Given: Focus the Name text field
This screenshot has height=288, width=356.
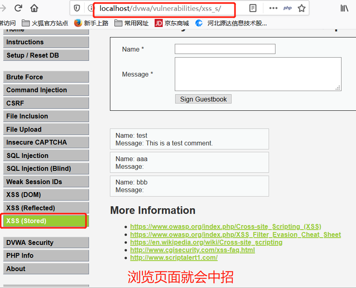Looking at the screenshot, I should [x=225, y=49].
